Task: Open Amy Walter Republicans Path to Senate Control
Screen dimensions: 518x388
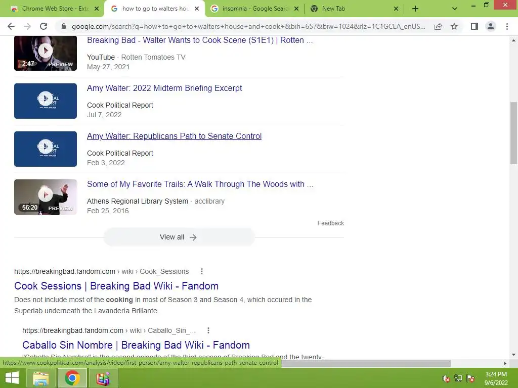Action: click(174, 136)
